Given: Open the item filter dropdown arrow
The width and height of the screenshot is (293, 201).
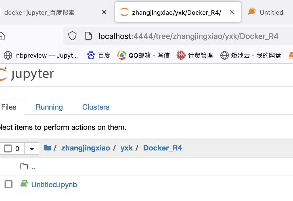Looking at the screenshot, I should pyautogui.click(x=32, y=148).
